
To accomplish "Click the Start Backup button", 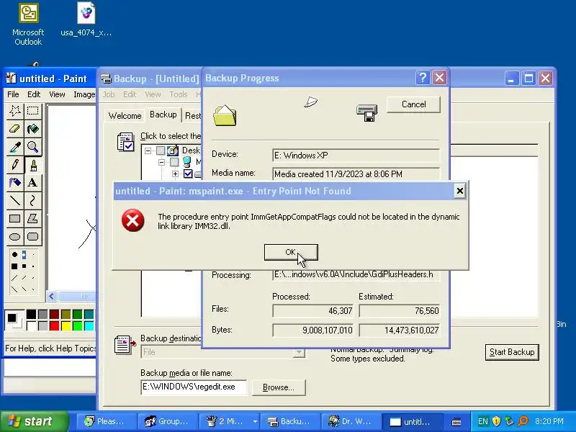I will click(x=512, y=352).
